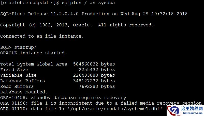Screen dimensions: 204x116
Task: Click the SQL> prompt
Action: pyautogui.click(x=6, y=47)
